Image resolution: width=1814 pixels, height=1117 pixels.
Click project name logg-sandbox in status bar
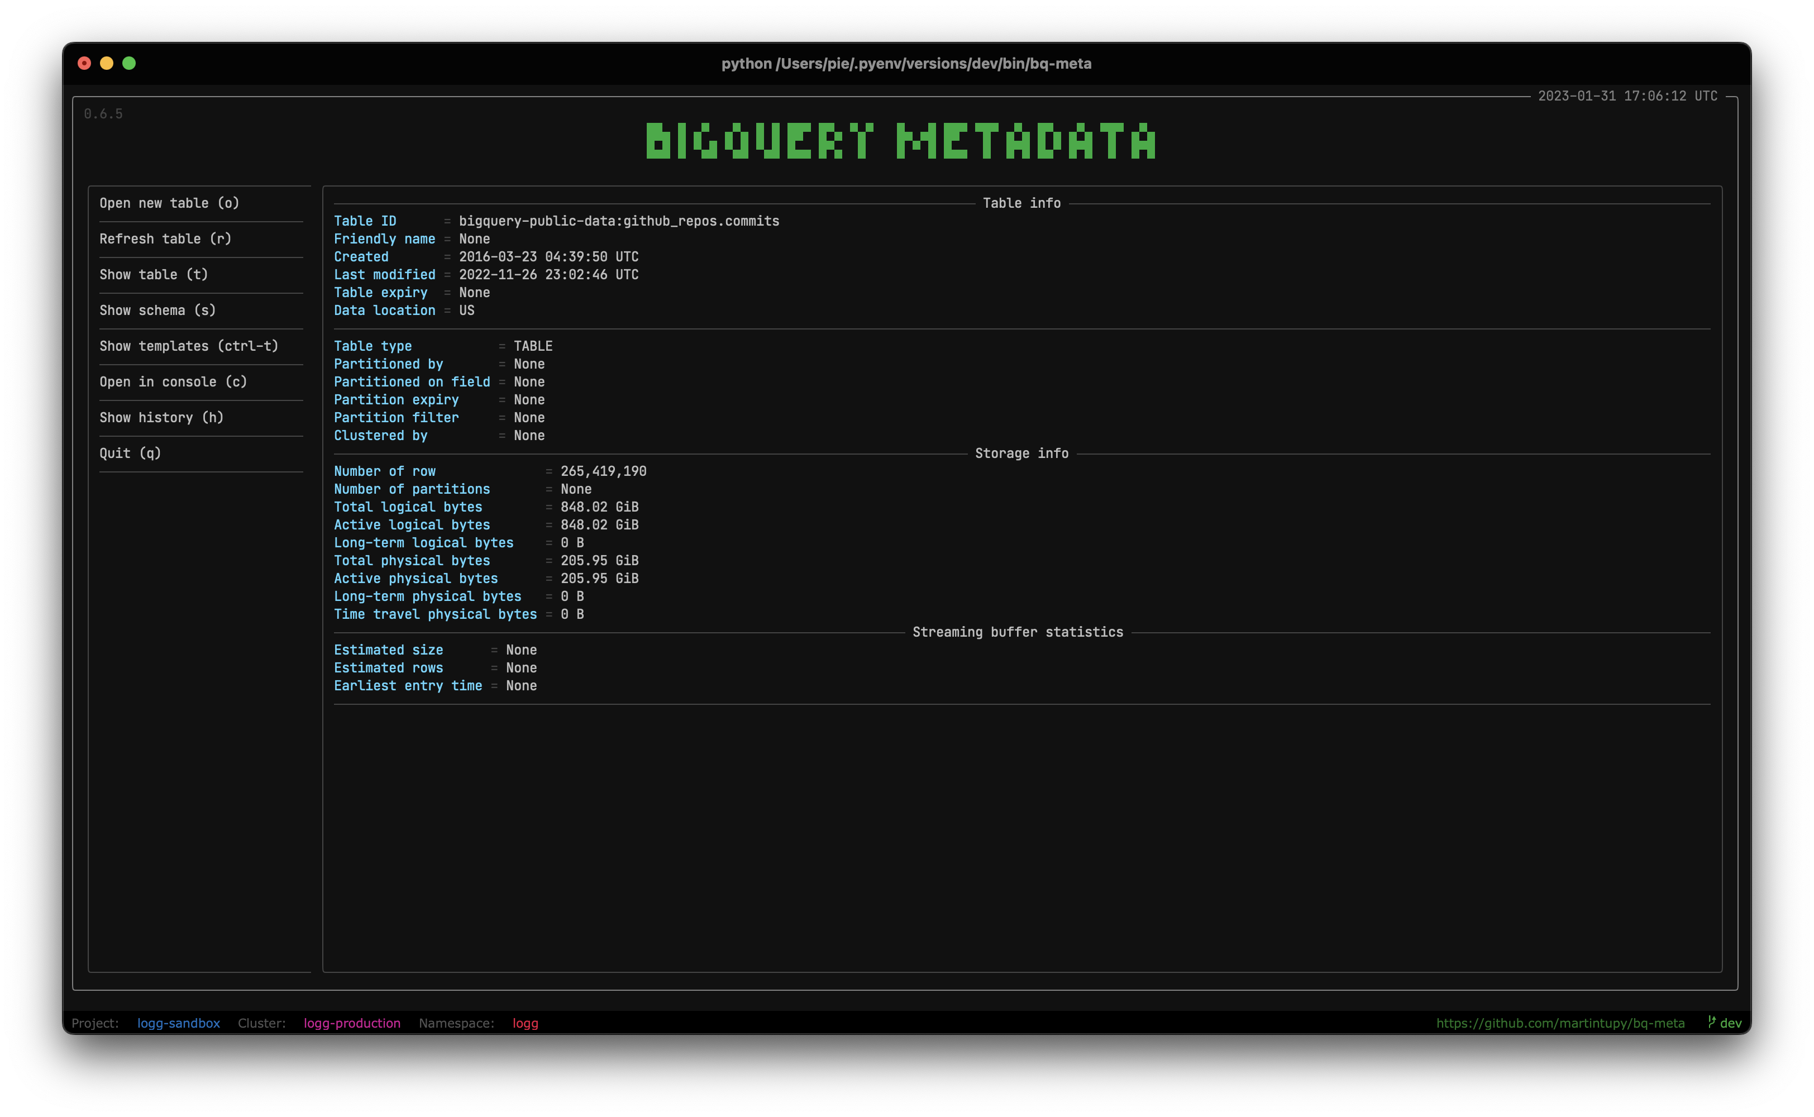[179, 1023]
